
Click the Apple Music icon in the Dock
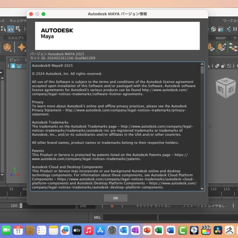(x=89, y=231)
